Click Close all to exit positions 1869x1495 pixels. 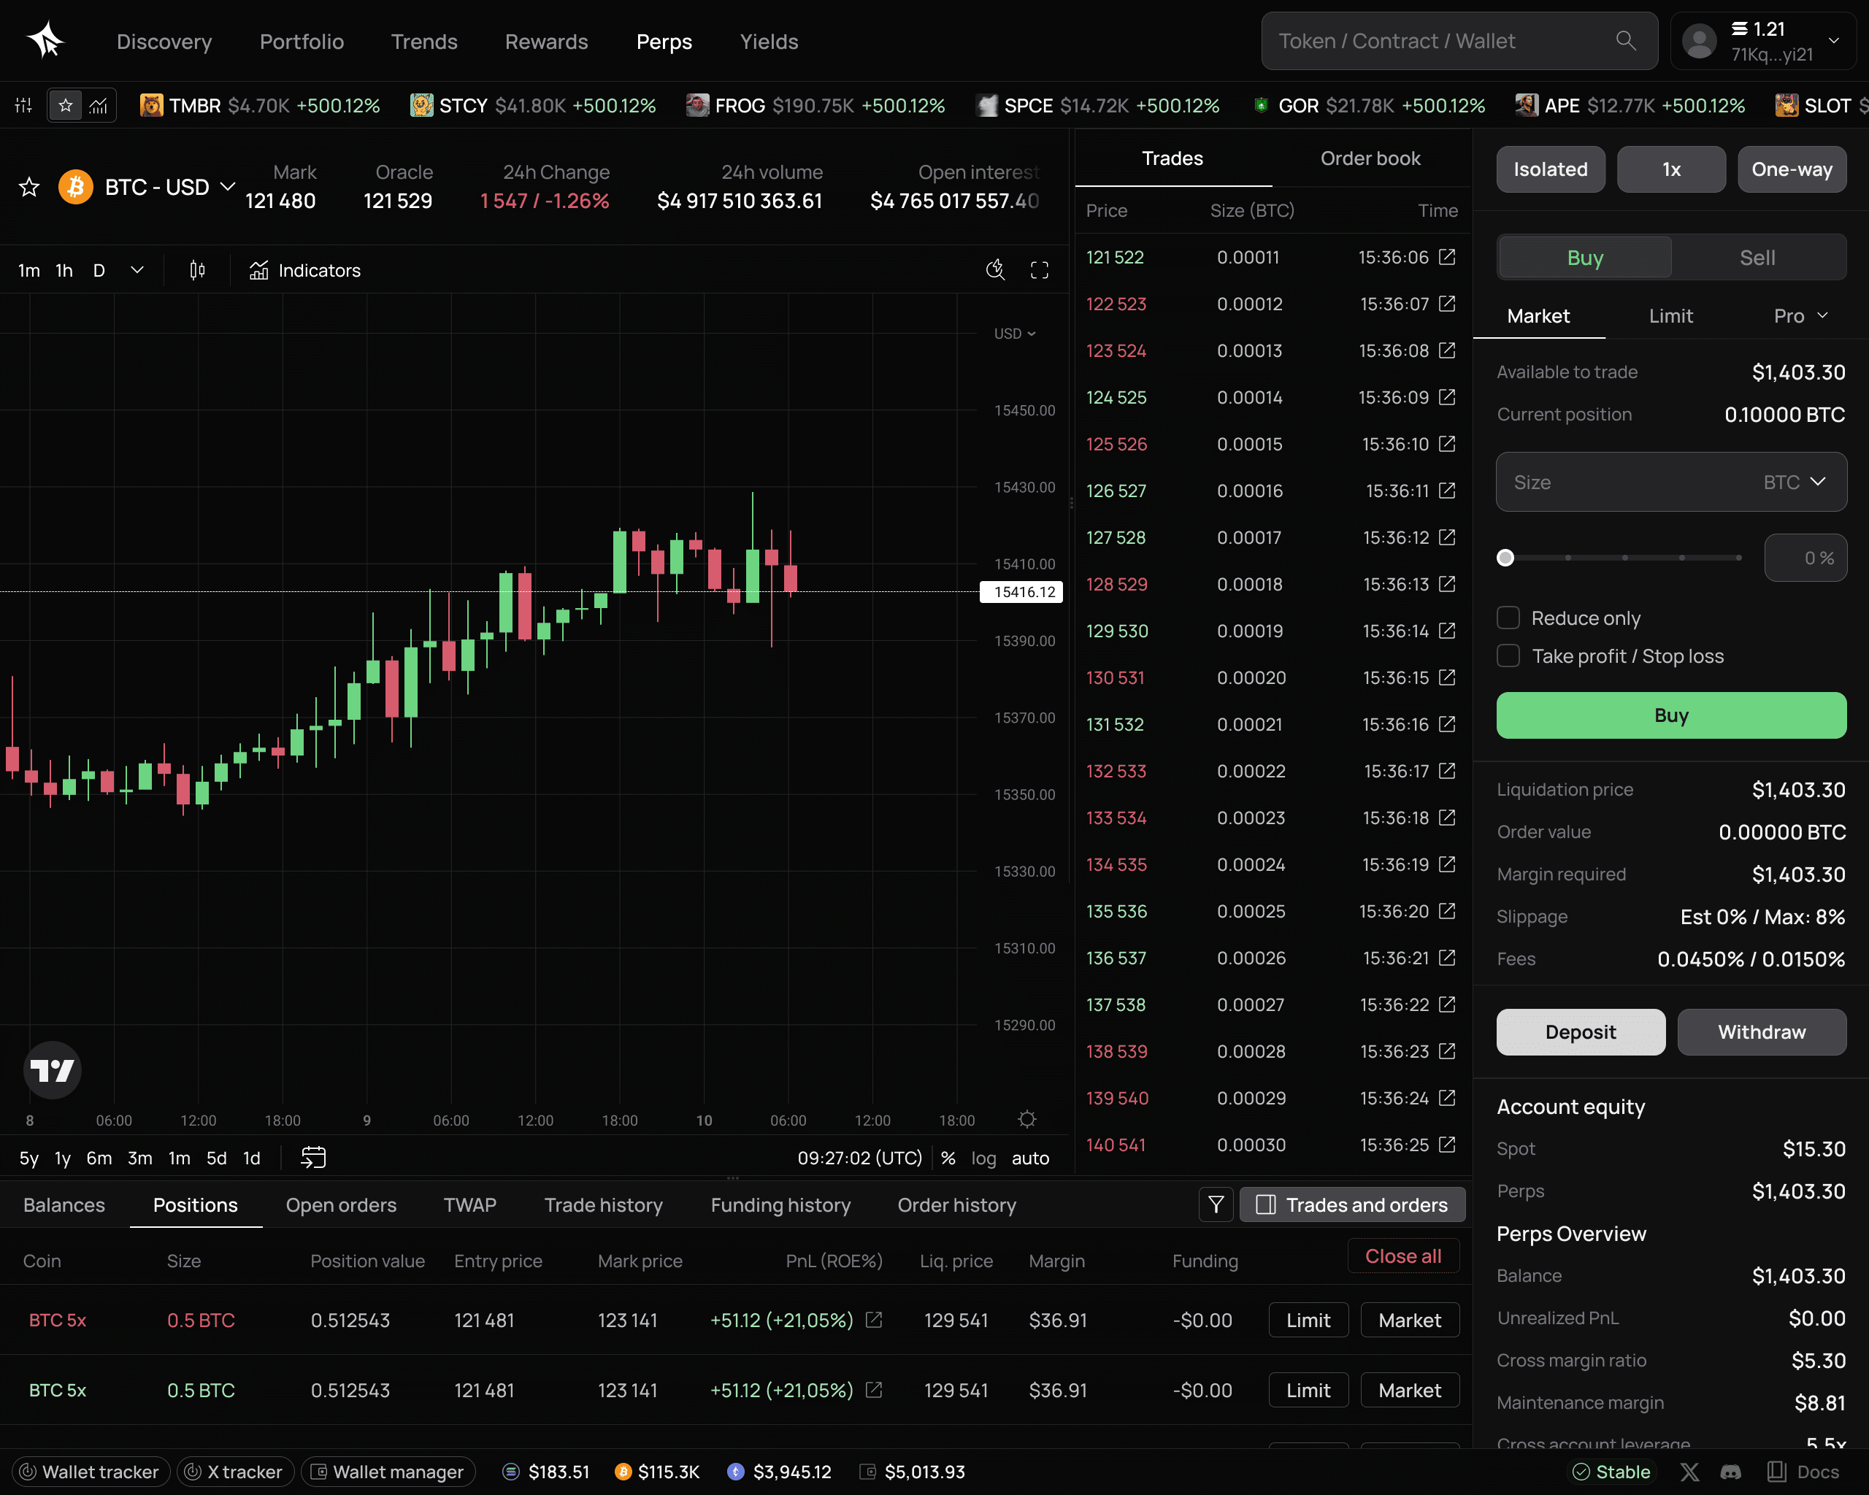coord(1402,1255)
